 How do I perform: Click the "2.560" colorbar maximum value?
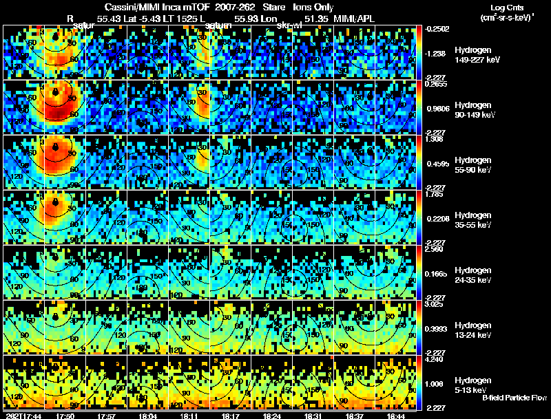(434, 249)
